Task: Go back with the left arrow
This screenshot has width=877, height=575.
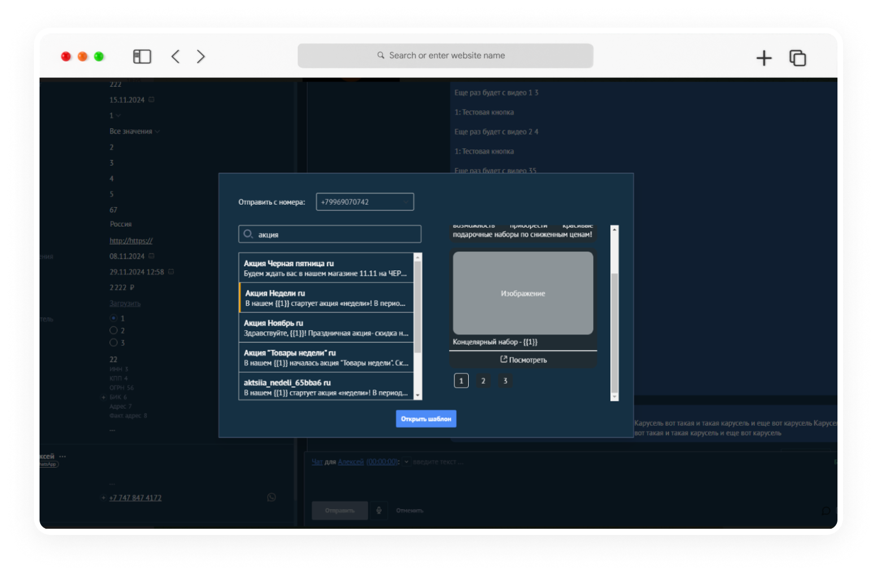Action: (176, 56)
